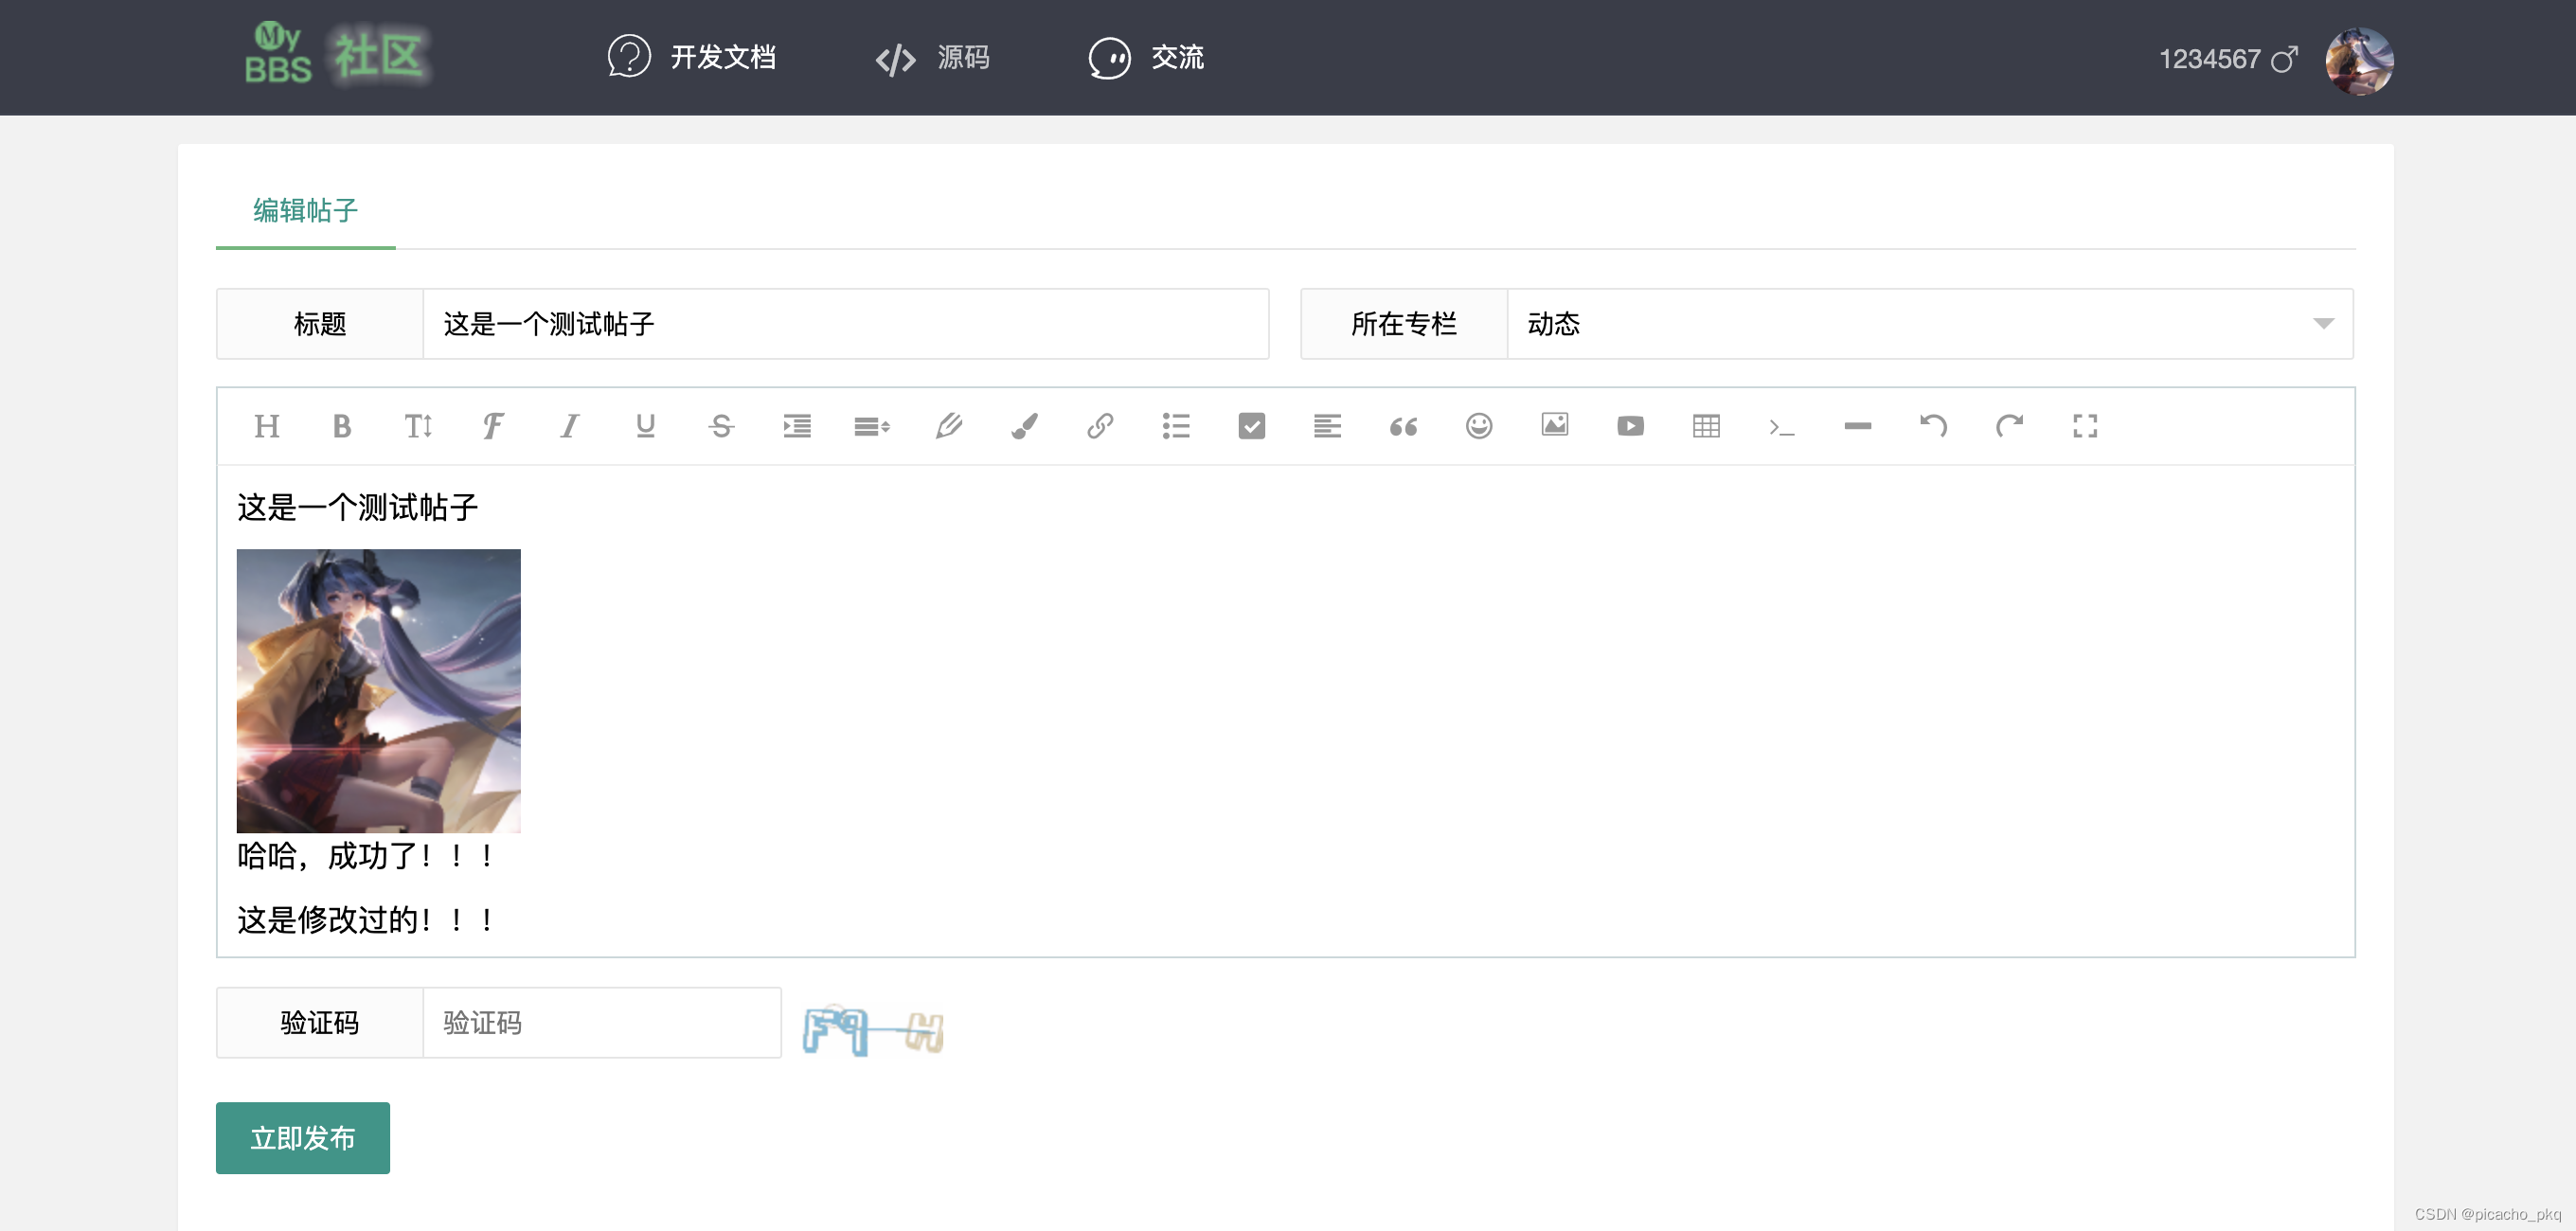Open the 所在专栏 dropdown showing 动态
Viewport: 2576px width, 1231px height.
1928,324
